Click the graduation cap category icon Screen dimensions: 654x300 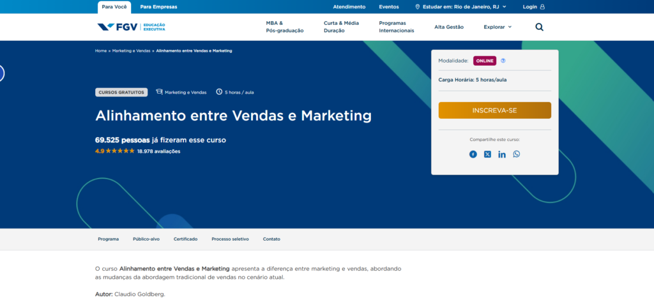(159, 92)
